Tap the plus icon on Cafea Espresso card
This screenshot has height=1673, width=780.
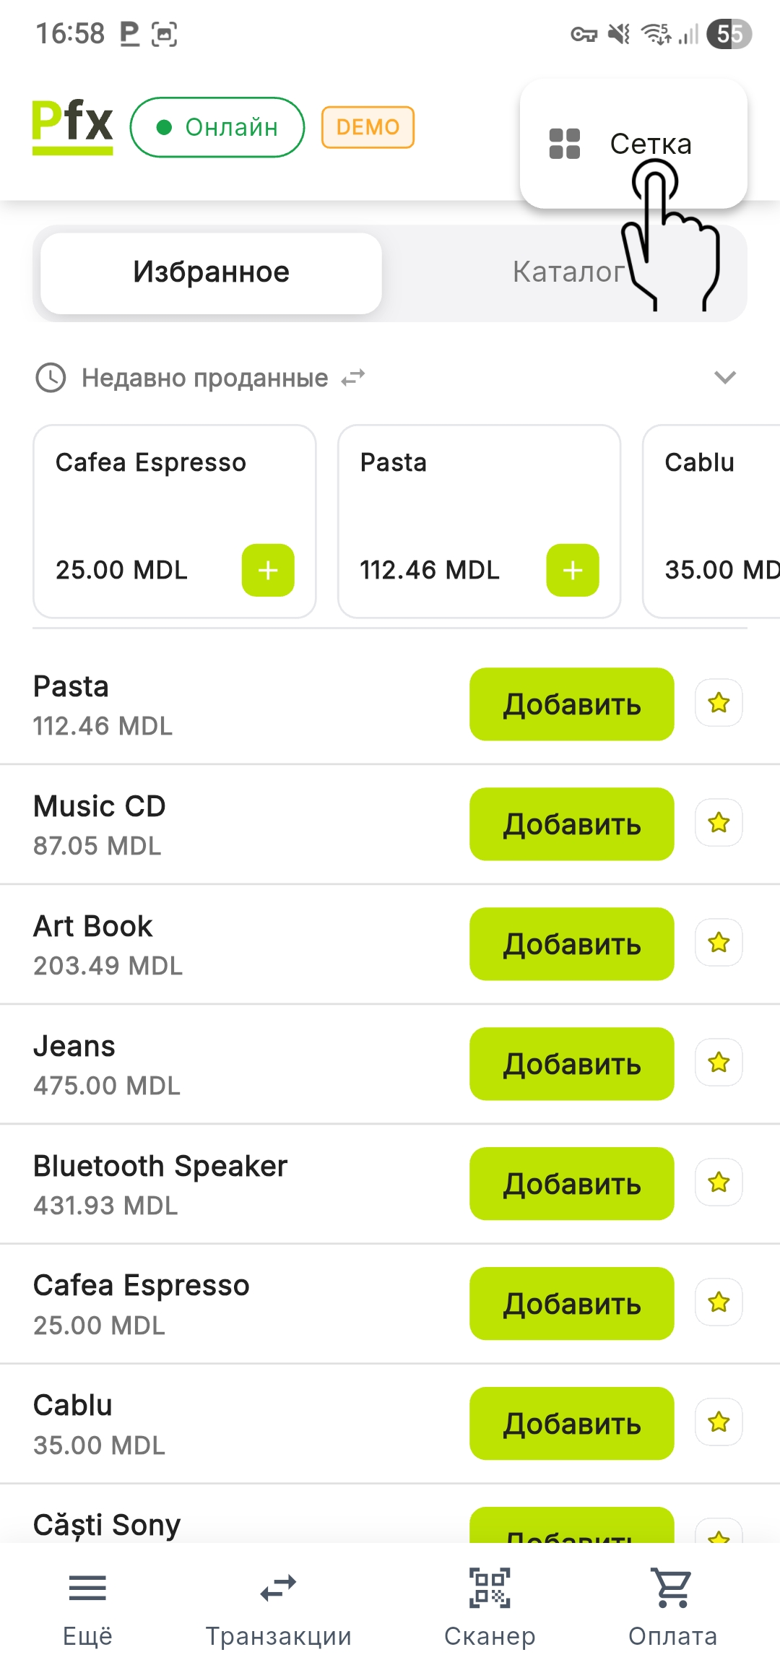click(268, 571)
